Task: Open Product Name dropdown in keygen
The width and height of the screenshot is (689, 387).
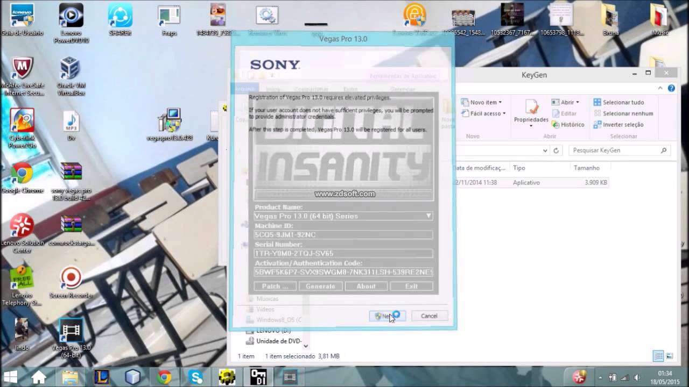Action: [428, 216]
